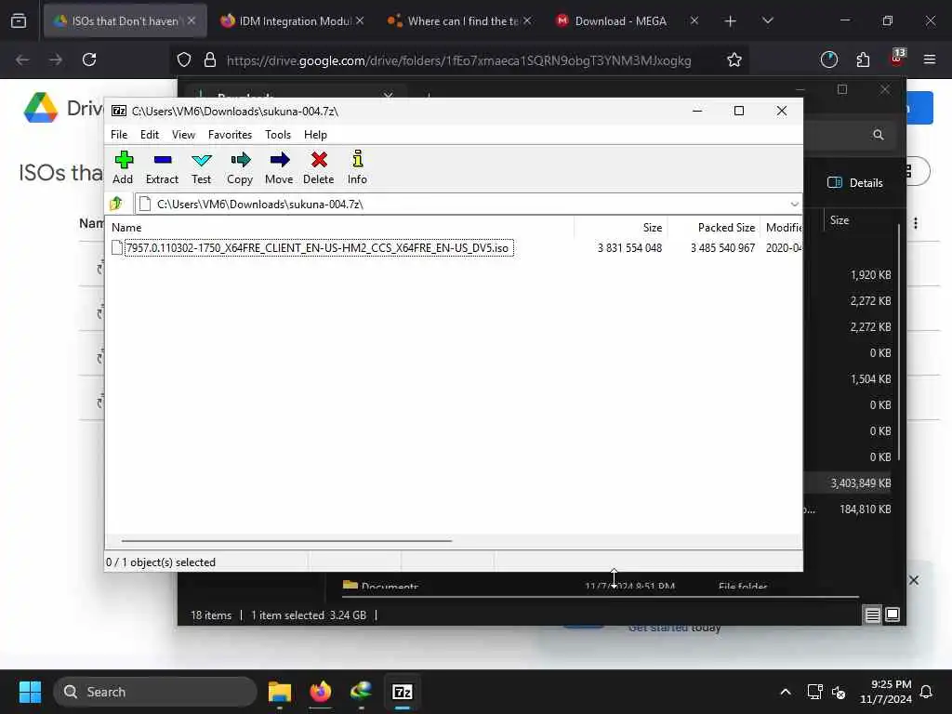The width and height of the screenshot is (952, 714).
Task: Click the 7-Zip address path field
Action: (461, 204)
